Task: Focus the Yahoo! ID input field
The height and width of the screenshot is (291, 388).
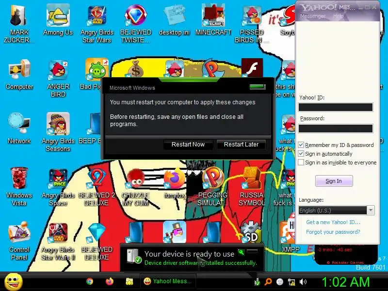Action: 336,107
